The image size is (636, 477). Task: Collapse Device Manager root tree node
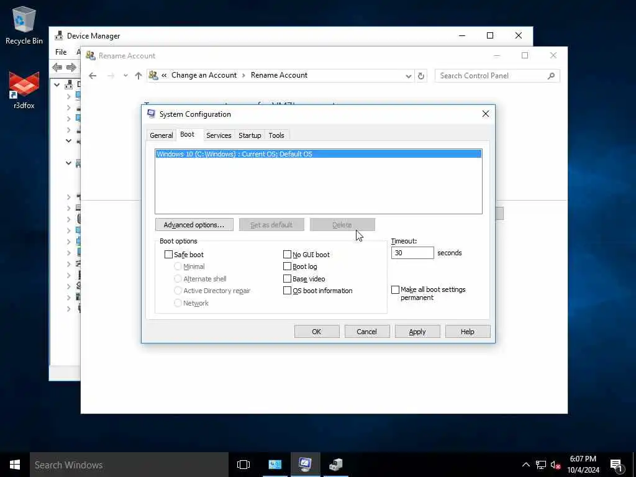tap(57, 84)
